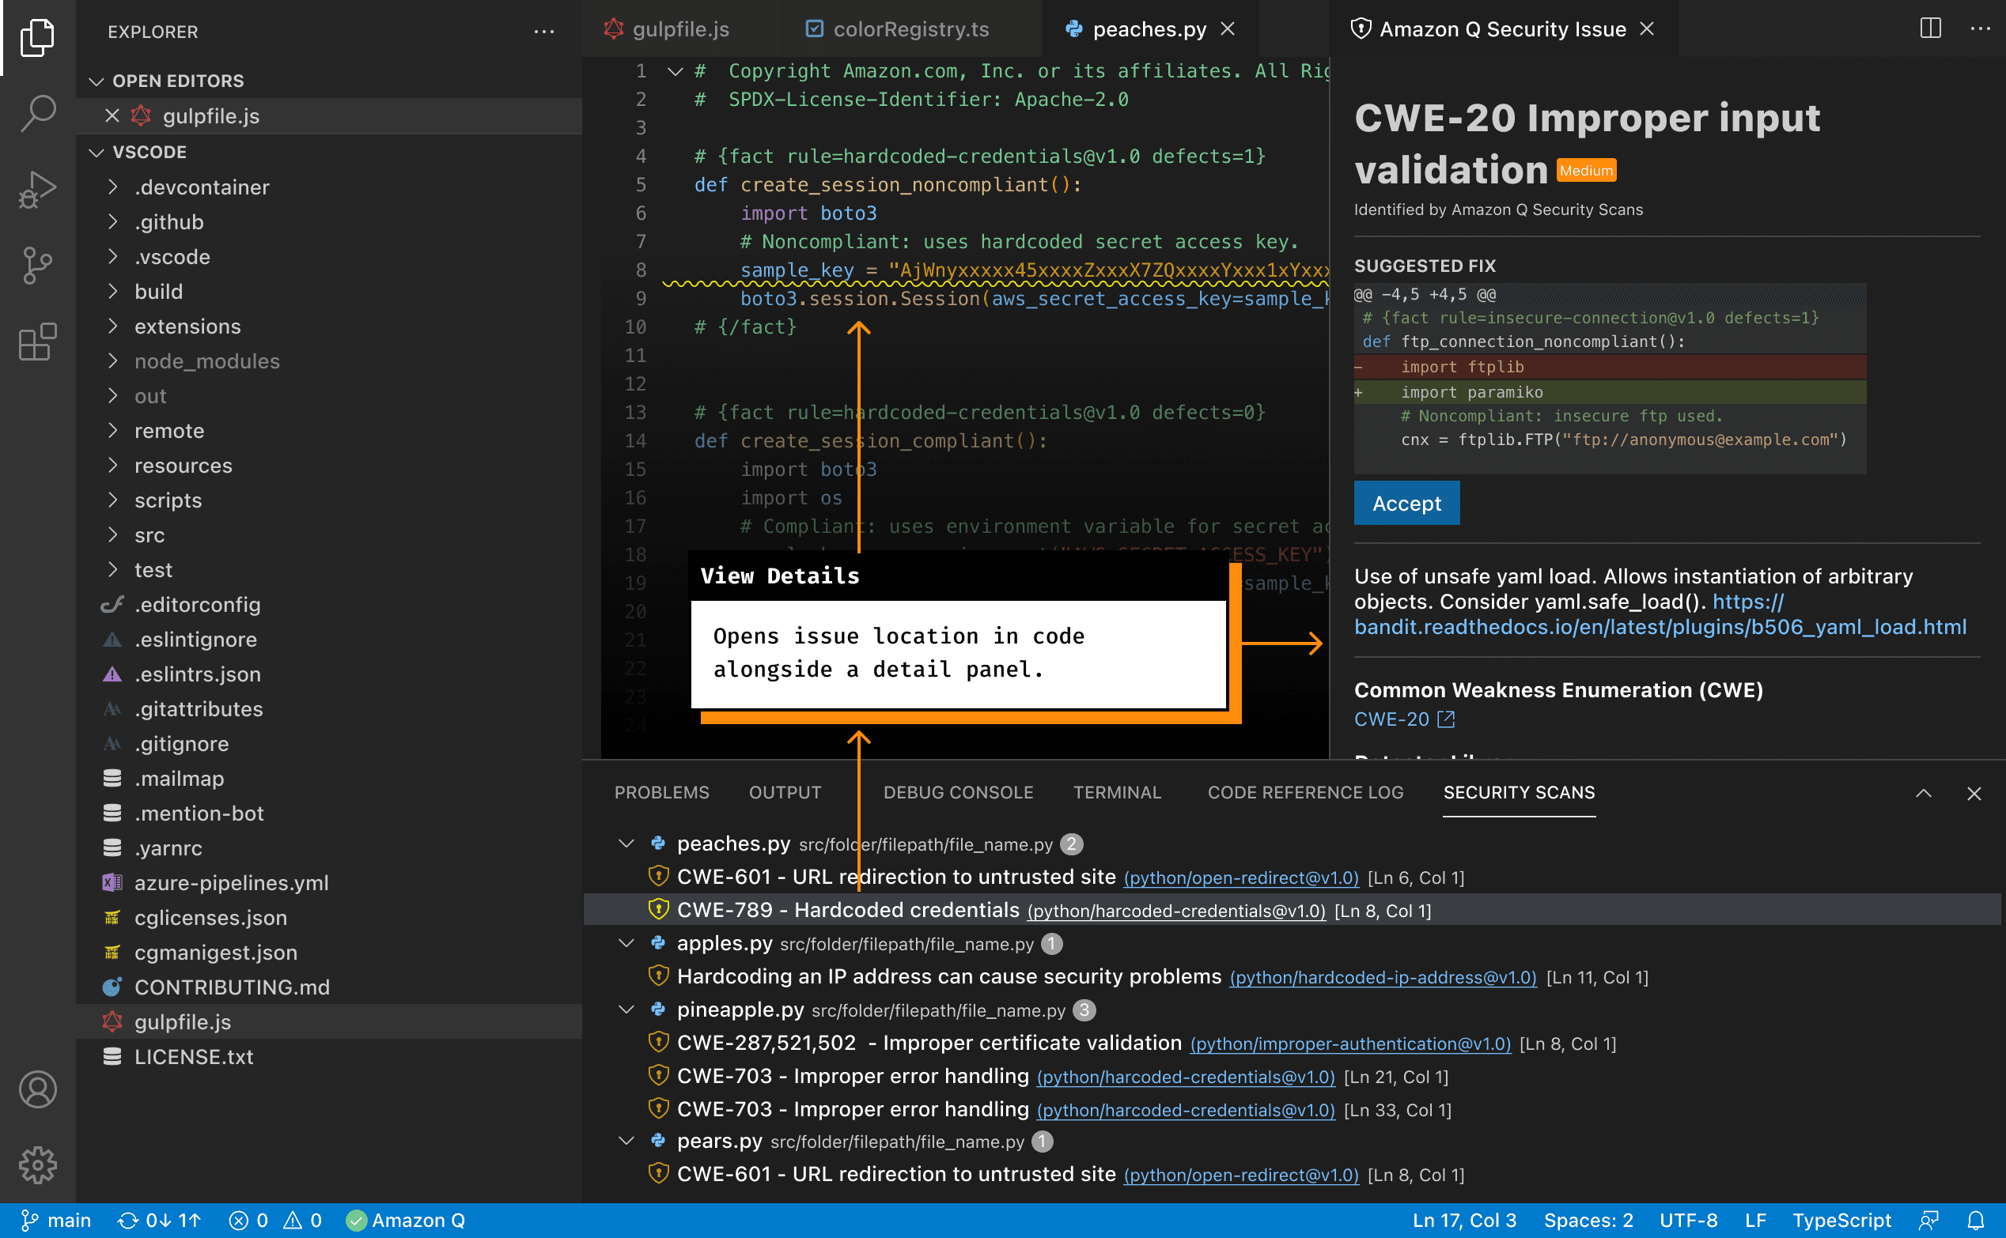This screenshot has width=2006, height=1238.
Task: Change LF end of line sequence
Action: (1754, 1220)
